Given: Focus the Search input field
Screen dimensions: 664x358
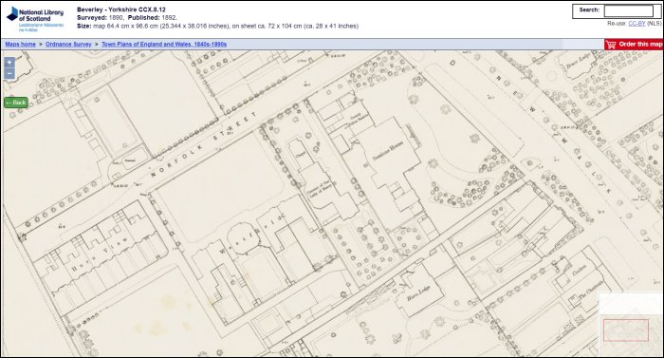Looking at the screenshot, I should [x=628, y=10].
